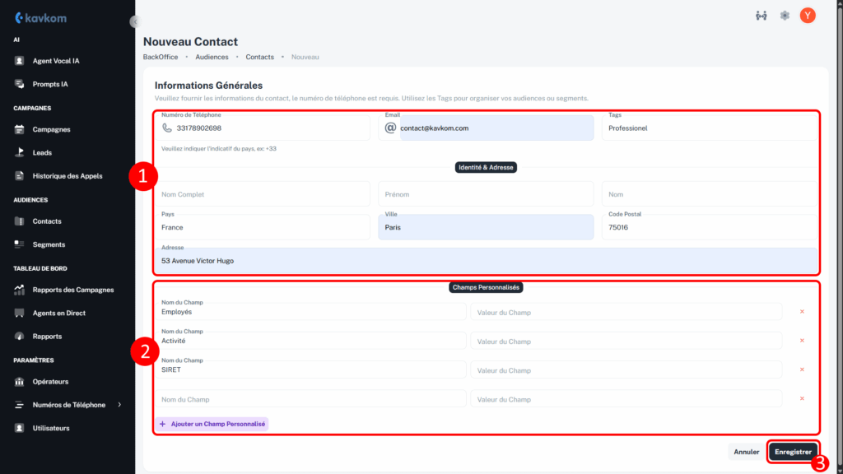Go to Historique des Appels
This screenshot has height=474, width=843.
pyautogui.click(x=67, y=175)
